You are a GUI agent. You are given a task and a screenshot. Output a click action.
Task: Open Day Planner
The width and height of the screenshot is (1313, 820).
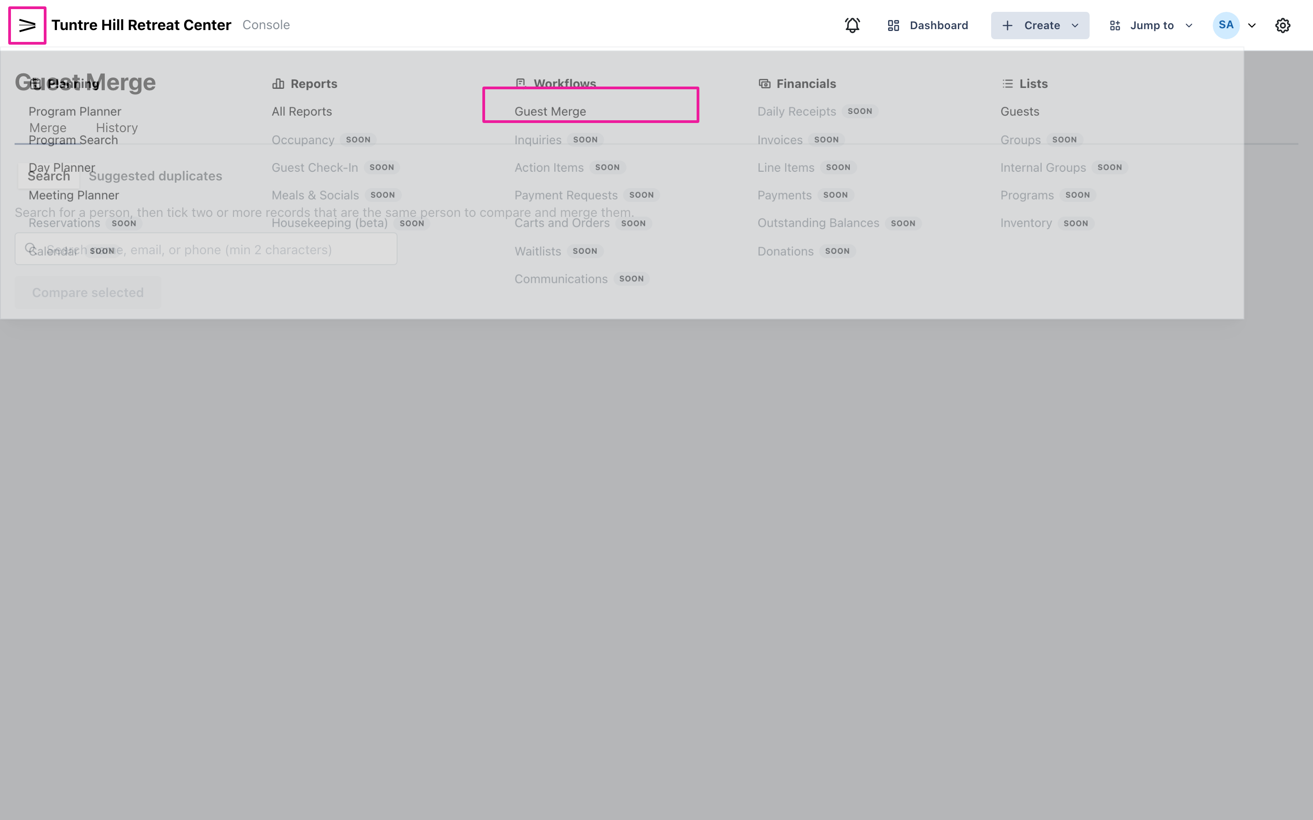point(62,168)
